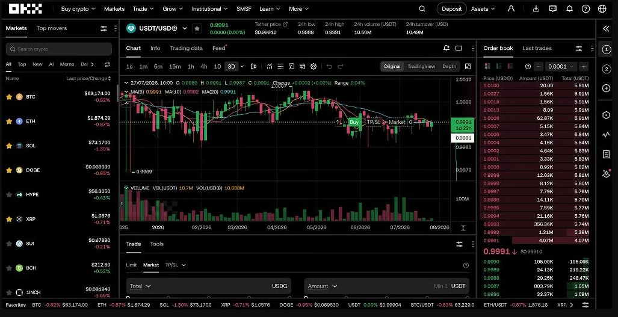Viewport: 618px width, 317px height.
Task: Open the help question-mark icon in the header
Action: click(x=586, y=8)
